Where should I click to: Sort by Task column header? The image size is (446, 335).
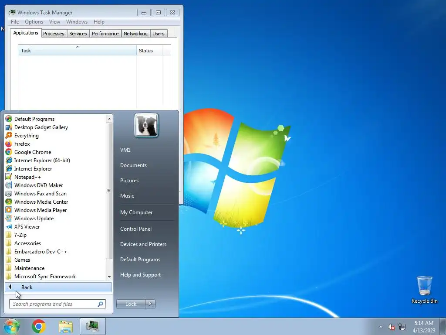pos(78,51)
